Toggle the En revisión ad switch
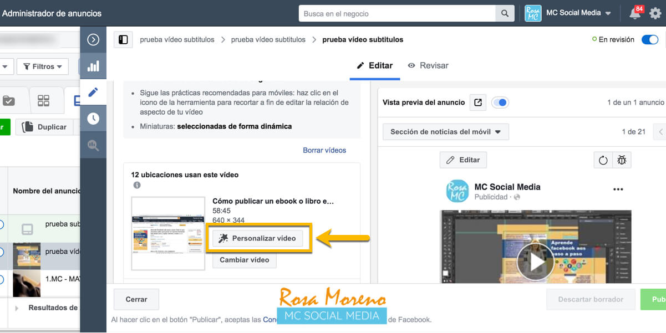Screen dimensions: 666x333 (x=650, y=39)
